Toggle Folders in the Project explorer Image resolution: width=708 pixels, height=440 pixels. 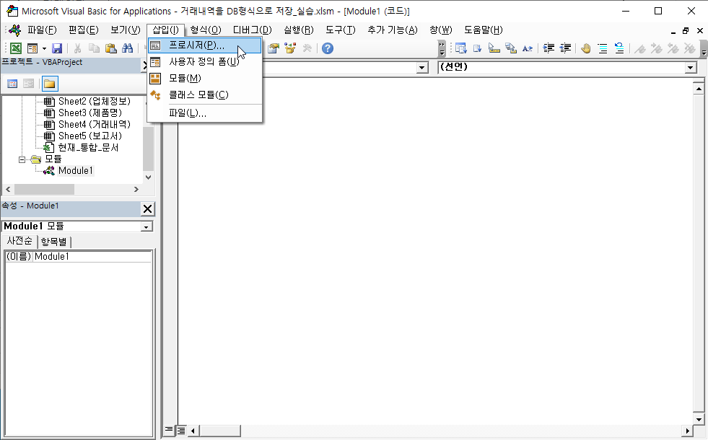click(x=50, y=84)
